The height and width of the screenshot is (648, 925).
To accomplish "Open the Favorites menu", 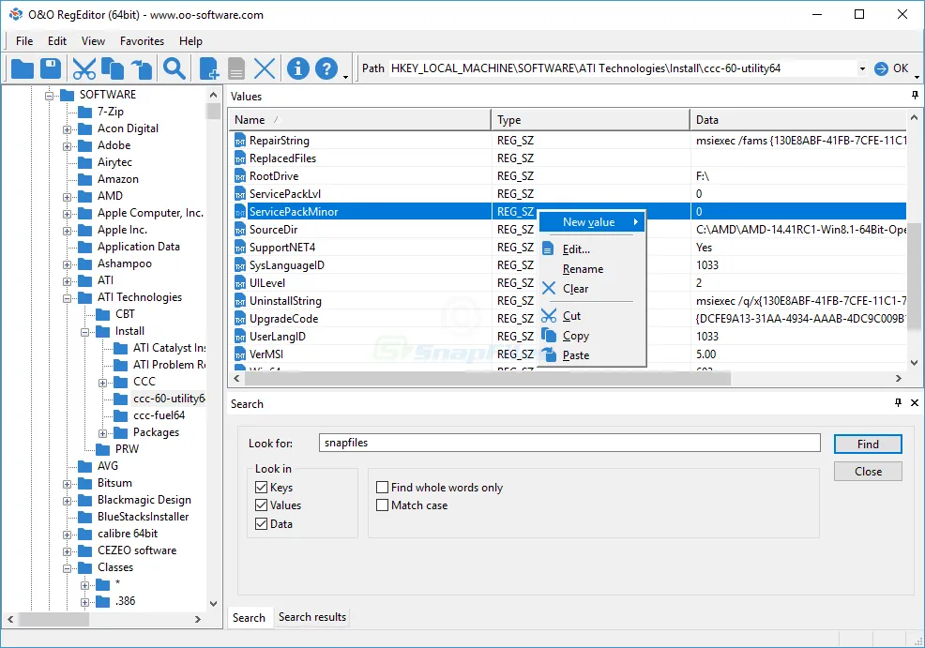I will [143, 40].
